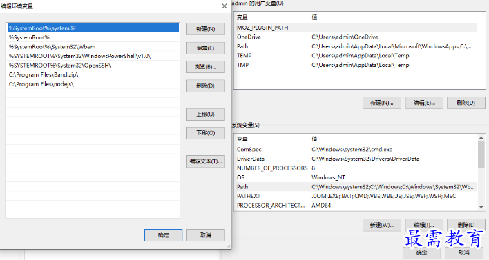The height and width of the screenshot is (260, 489).
Task: Click the system variables scrollbar thumb
Action: coord(481,154)
